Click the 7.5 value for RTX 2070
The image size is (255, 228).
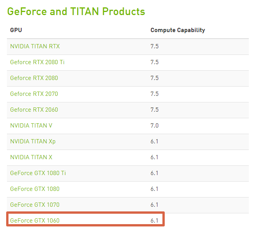coord(154,94)
